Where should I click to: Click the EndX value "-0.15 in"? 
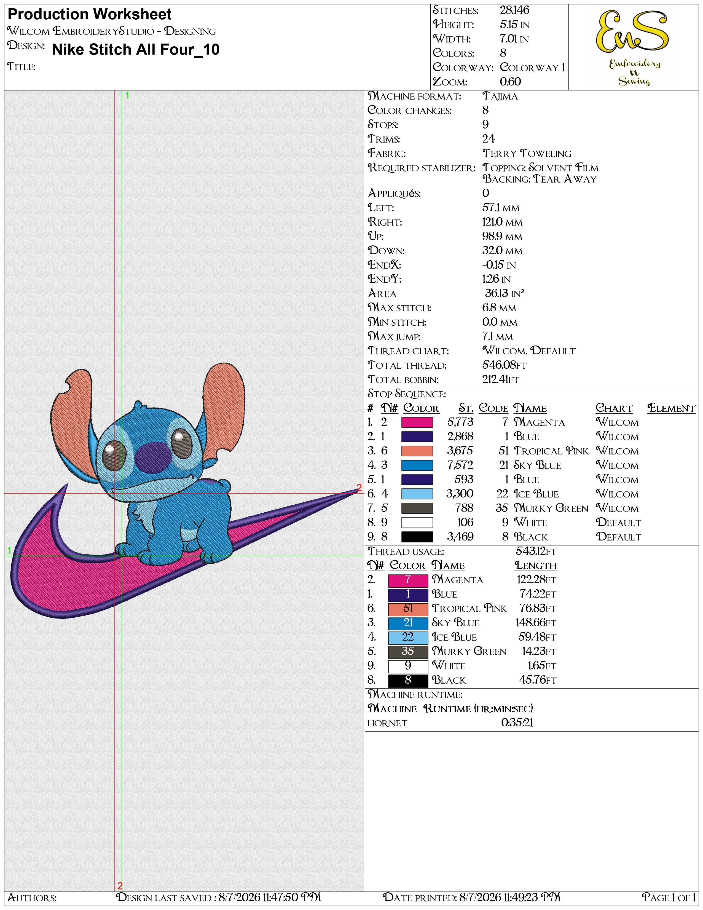(499, 265)
